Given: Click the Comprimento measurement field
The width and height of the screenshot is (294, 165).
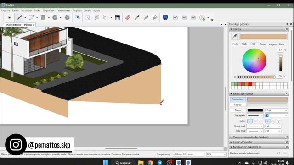Looking at the screenshot, I should click(189, 154).
